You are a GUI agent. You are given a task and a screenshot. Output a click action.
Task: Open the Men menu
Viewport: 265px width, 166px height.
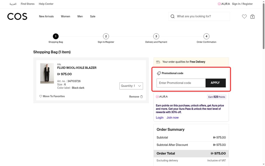pos(80,16)
